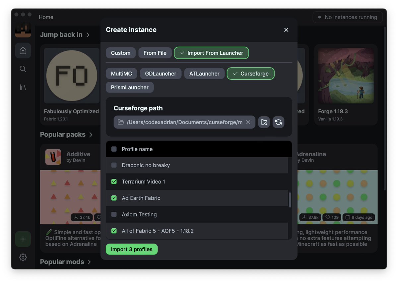Click the green plus create instance icon
Viewport: 398px width, 283px height.
pos(23,239)
